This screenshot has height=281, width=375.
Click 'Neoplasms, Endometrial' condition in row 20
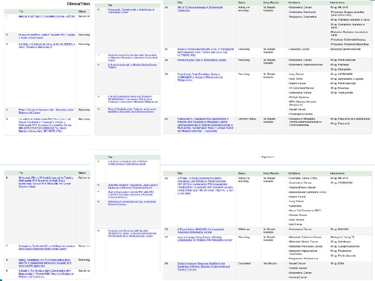click(303, 17)
